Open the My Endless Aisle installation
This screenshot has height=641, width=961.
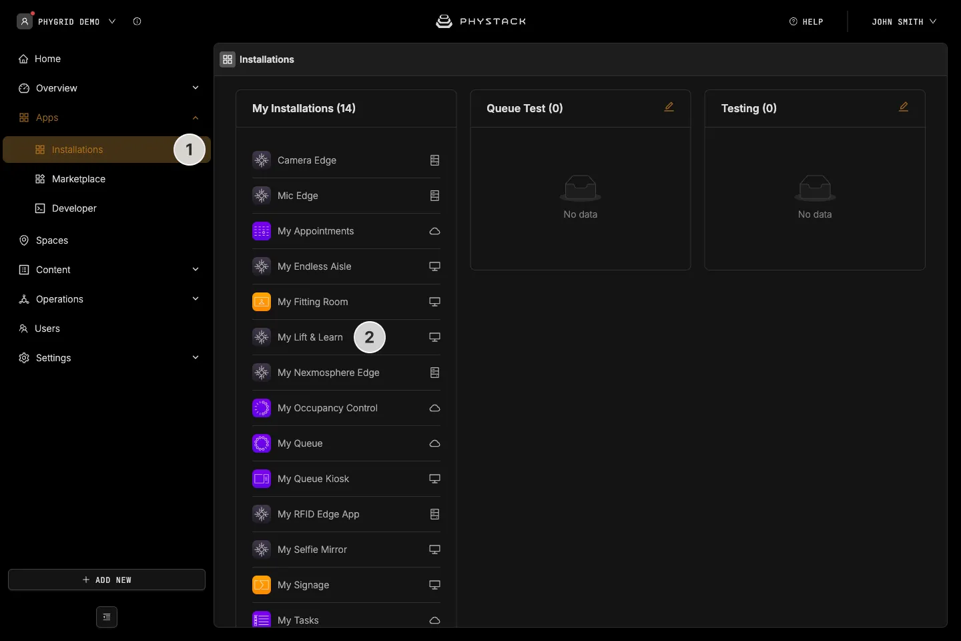click(346, 266)
